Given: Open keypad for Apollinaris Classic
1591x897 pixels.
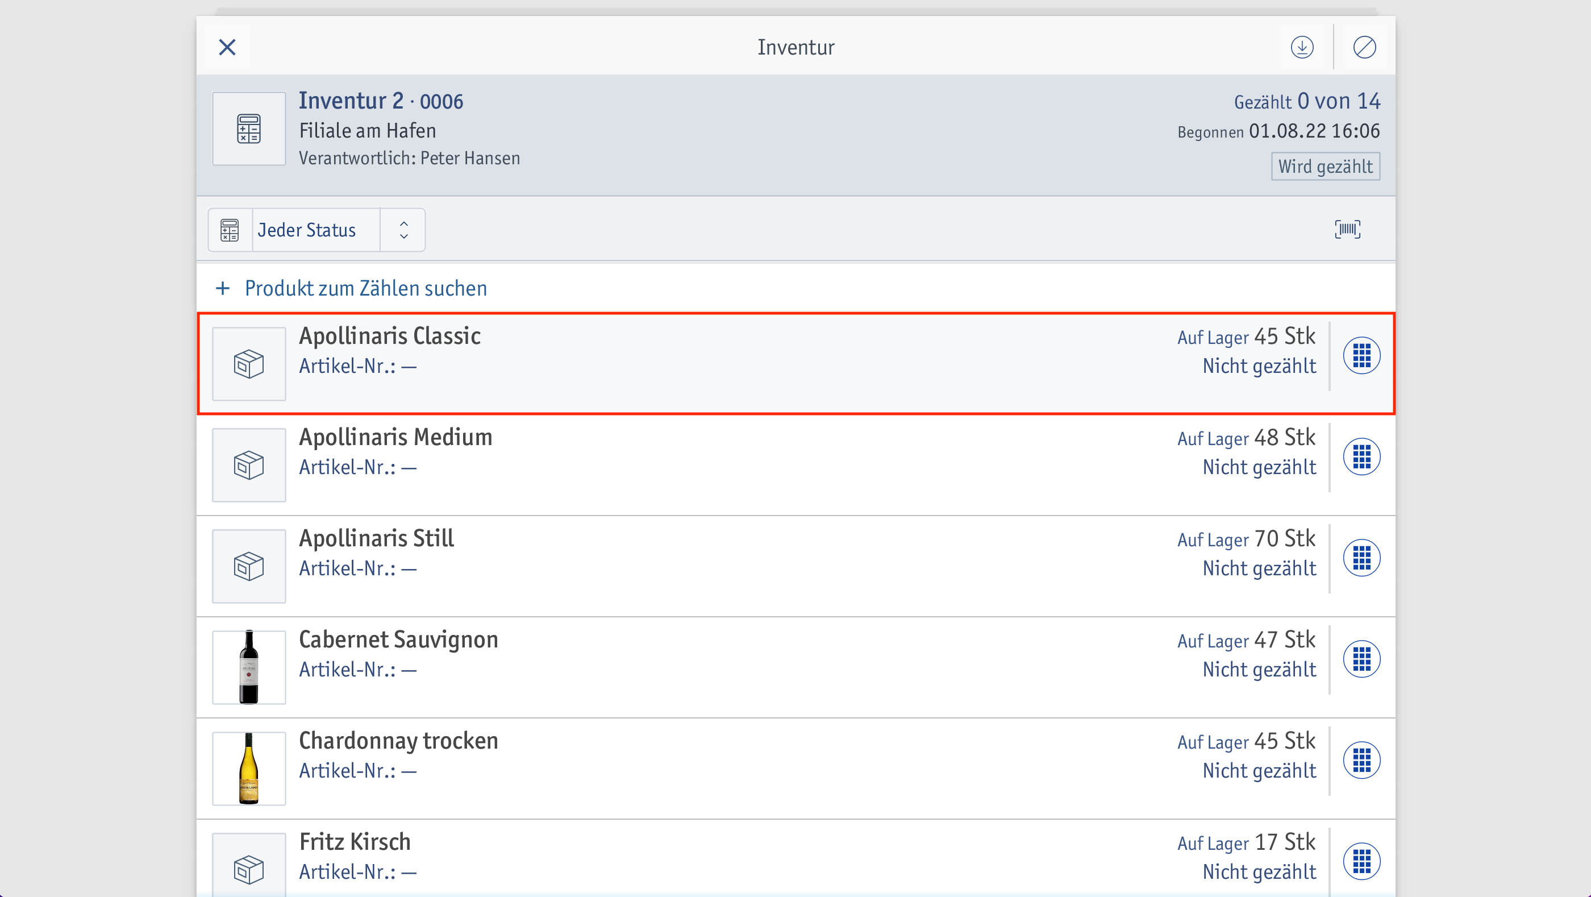Looking at the screenshot, I should coord(1362,355).
